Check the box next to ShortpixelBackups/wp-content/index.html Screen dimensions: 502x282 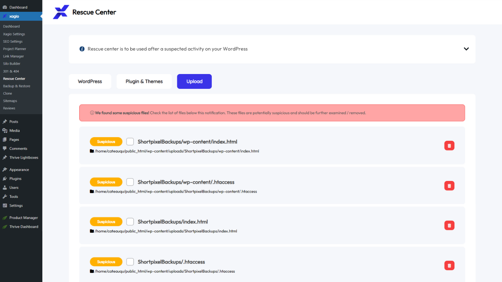tap(130, 141)
